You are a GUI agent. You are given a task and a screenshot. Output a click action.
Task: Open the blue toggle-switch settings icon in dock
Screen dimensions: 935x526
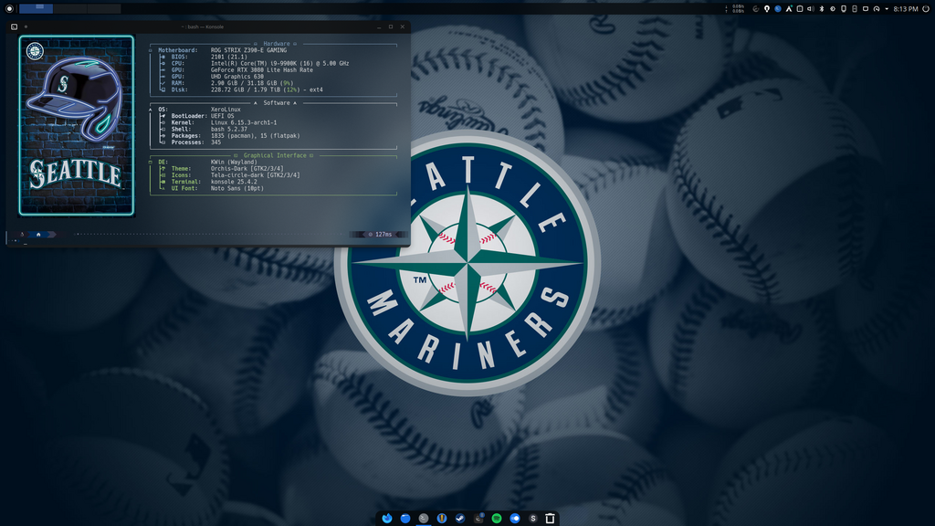tap(515, 519)
